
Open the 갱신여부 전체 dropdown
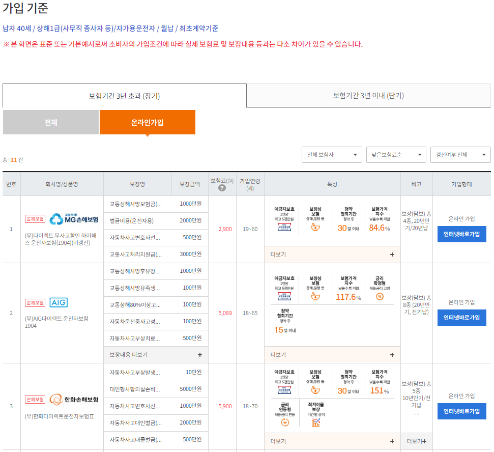[x=460, y=155]
